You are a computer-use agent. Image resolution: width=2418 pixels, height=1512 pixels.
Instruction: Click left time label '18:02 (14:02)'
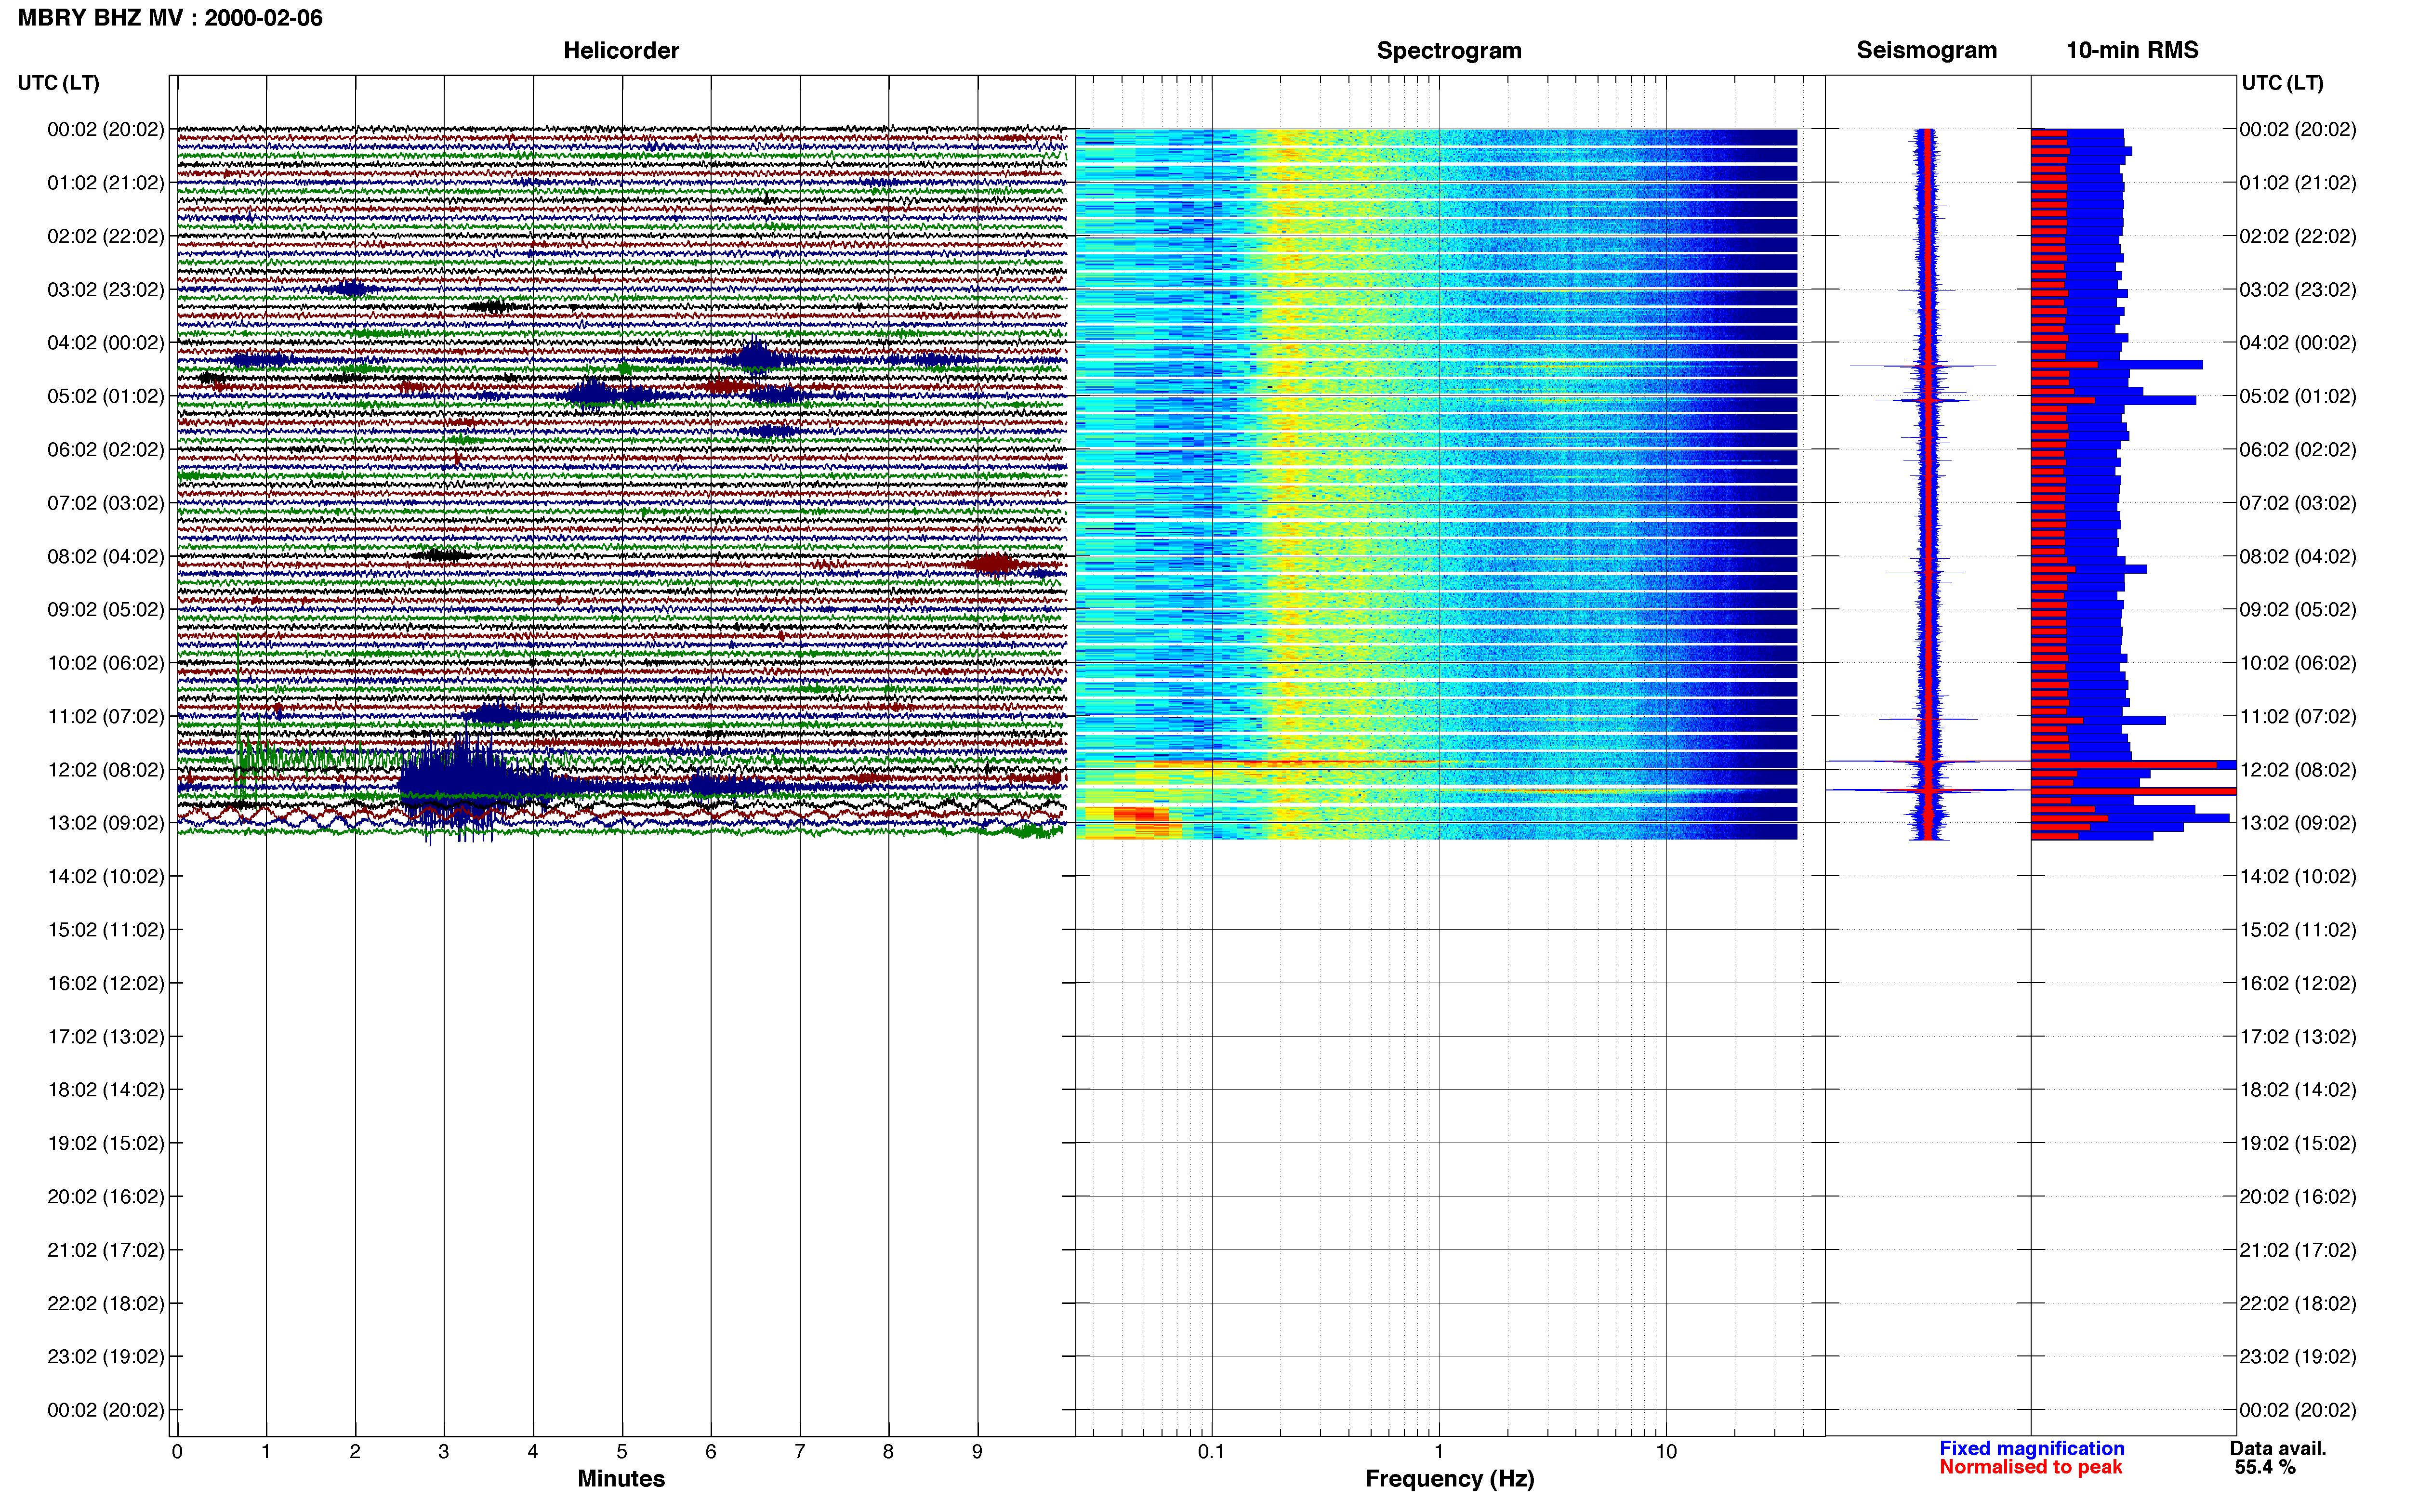tap(105, 1090)
